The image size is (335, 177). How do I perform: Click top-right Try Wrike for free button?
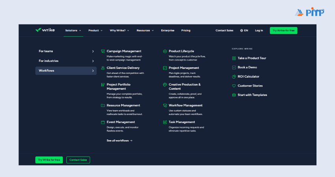283,31
